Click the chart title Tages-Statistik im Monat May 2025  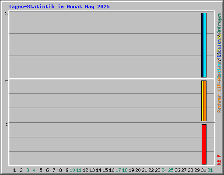pyautogui.click(x=59, y=7)
